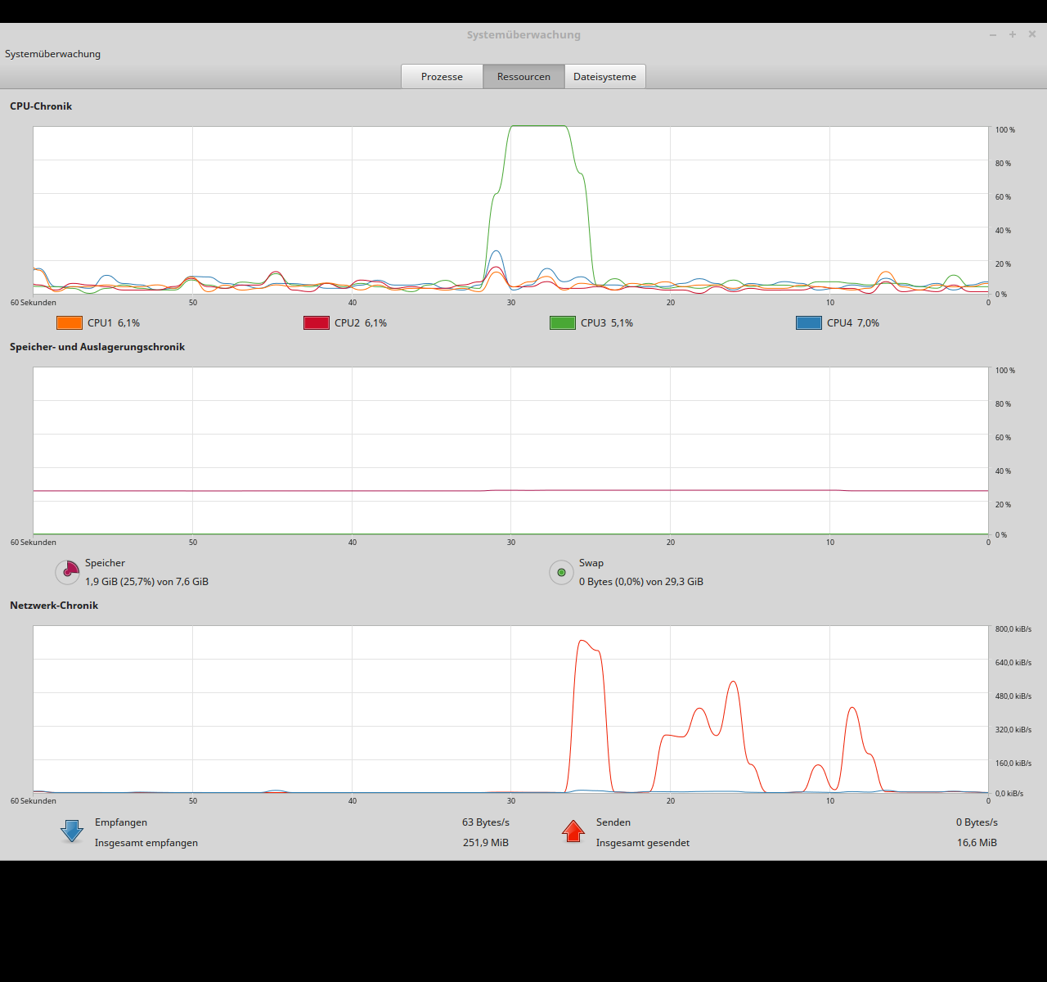Click the Swap pie chart icon
This screenshot has width=1047, height=982.
tap(561, 572)
